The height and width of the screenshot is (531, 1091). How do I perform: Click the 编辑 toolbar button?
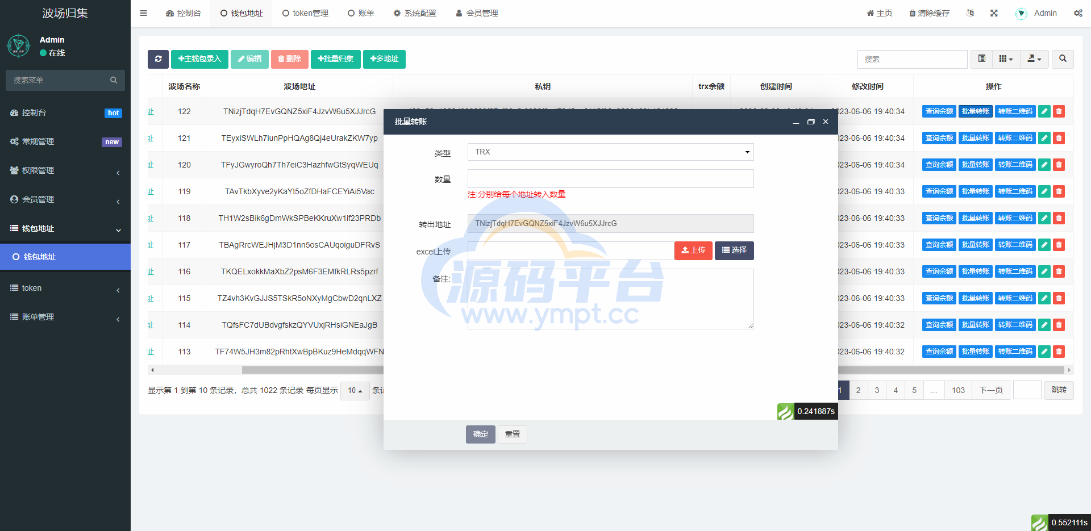pyautogui.click(x=249, y=59)
